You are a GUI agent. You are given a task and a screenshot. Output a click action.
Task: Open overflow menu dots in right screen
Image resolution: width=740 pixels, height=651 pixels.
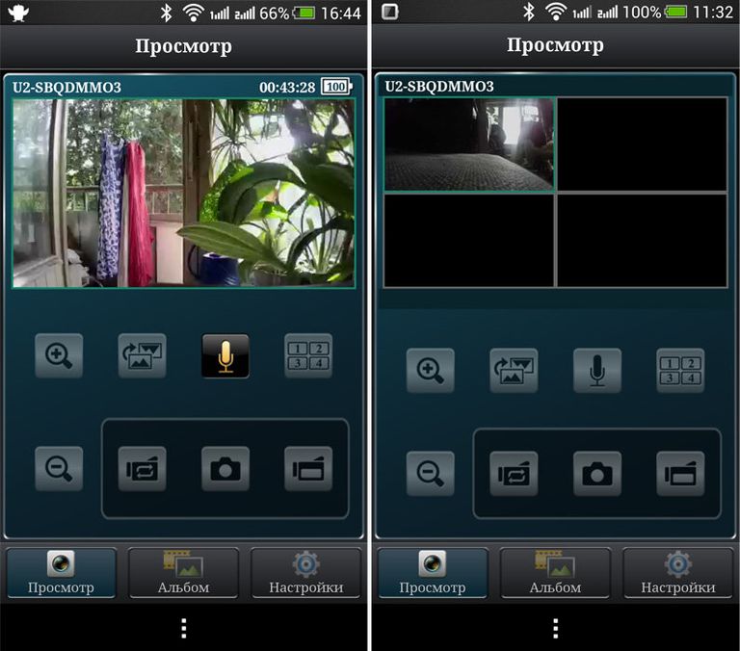point(555,628)
